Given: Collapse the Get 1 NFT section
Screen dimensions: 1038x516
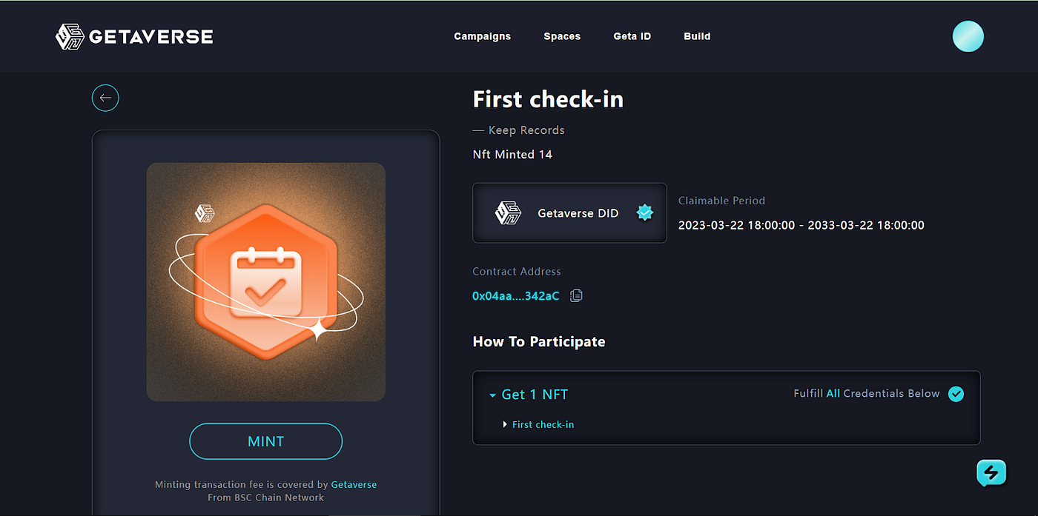Looking at the screenshot, I should pyautogui.click(x=528, y=395).
